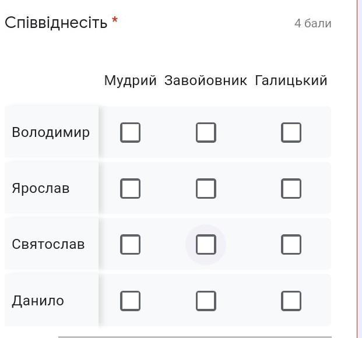Mark Данило row Мудрий checkbox
The image size is (362, 338).
(131, 301)
